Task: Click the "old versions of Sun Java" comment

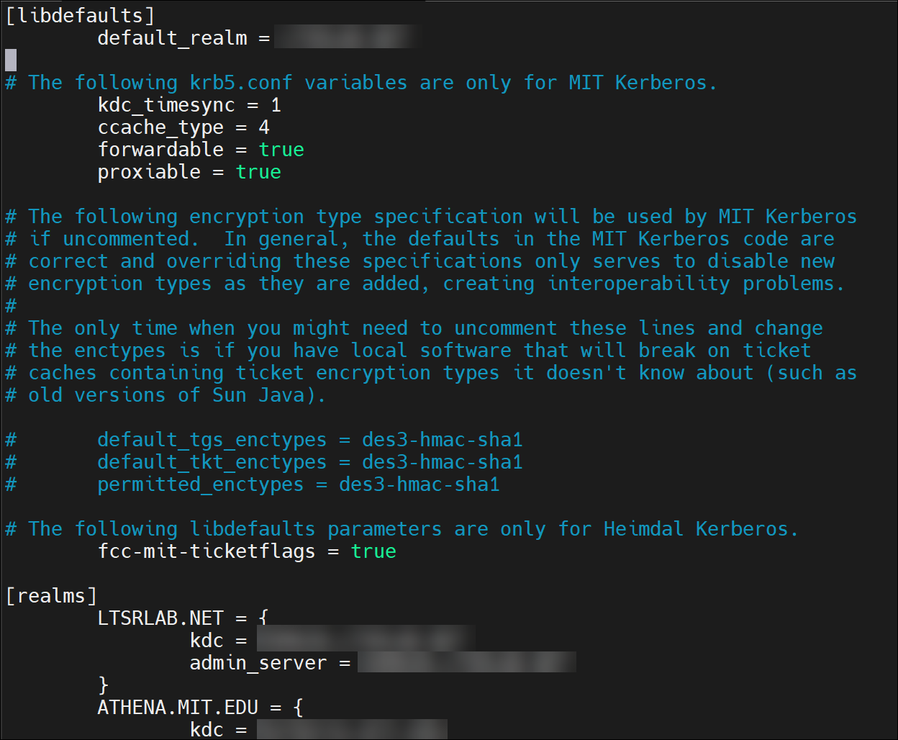Action: click(165, 395)
